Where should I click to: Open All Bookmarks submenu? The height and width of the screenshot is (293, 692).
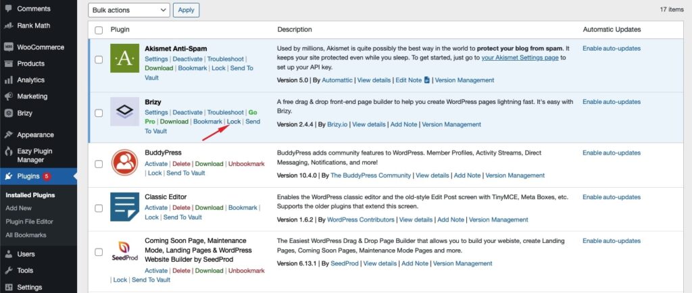click(x=26, y=235)
